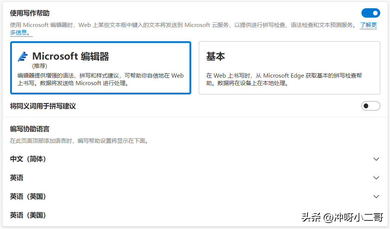Click the 中文（简体）language label
The image size is (390, 229).
[x=26, y=159]
